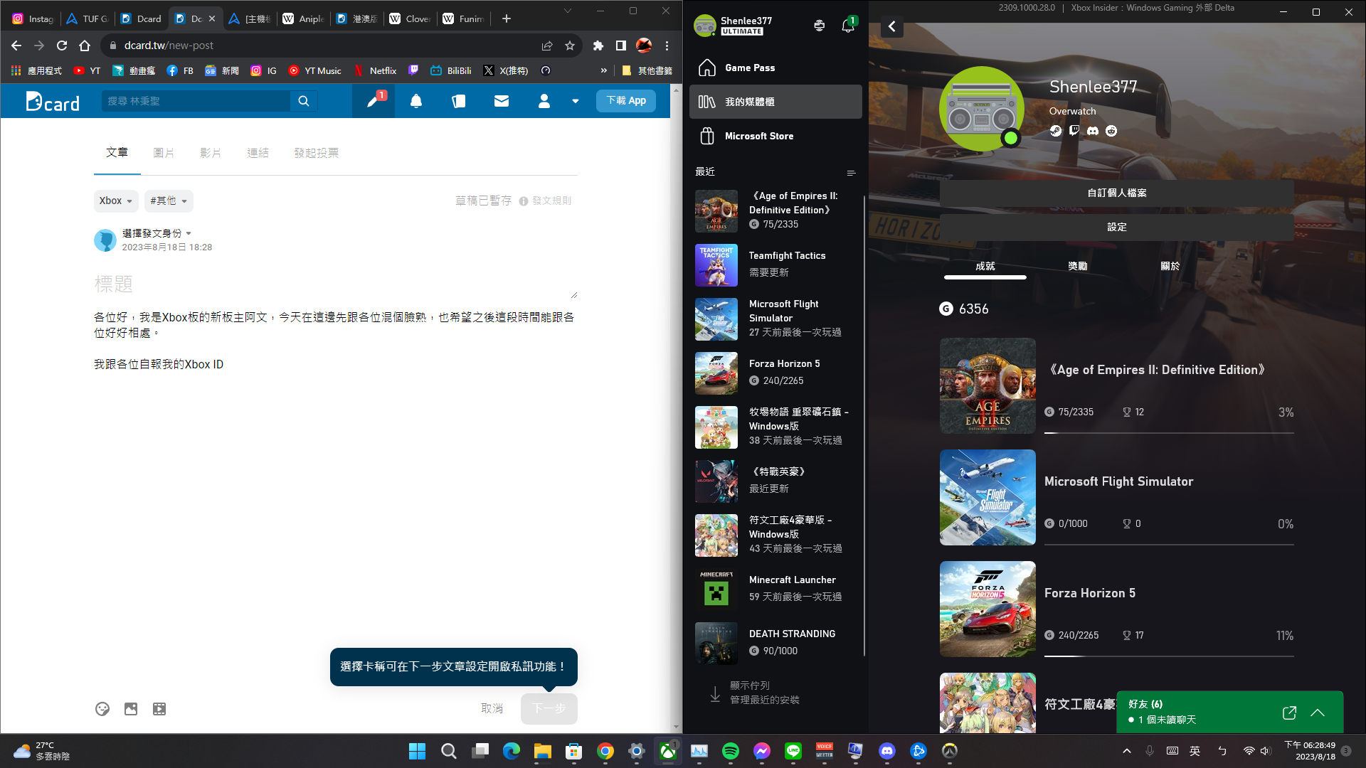Open Dcard profile person icon

(x=544, y=101)
